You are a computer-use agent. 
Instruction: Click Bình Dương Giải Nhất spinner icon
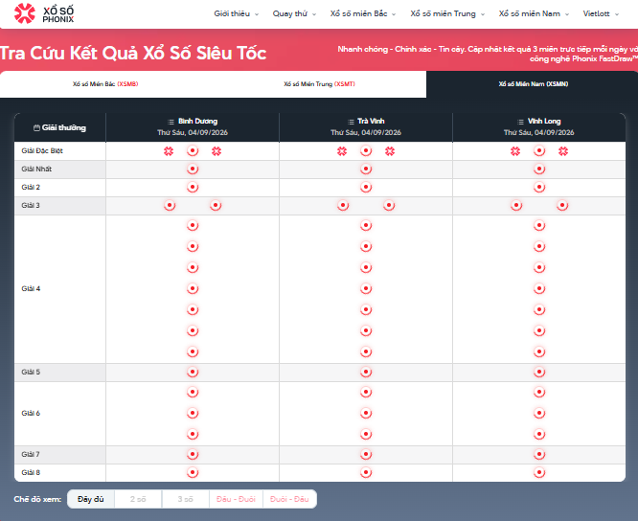[193, 170]
